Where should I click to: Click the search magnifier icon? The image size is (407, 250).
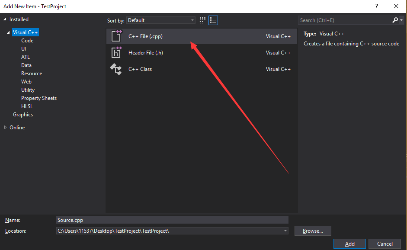click(x=395, y=20)
